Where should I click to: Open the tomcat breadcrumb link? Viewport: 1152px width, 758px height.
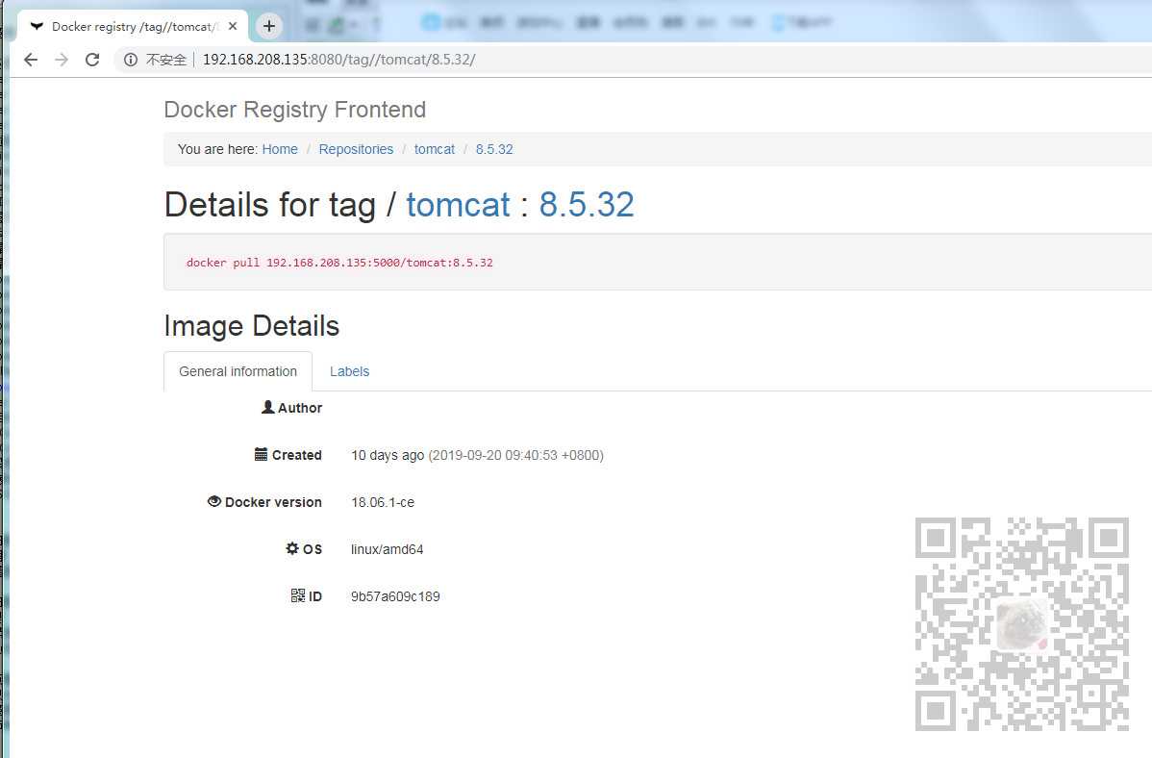[435, 149]
